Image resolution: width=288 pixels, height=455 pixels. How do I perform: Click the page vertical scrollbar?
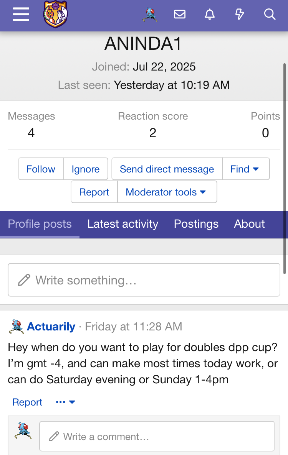tap(285, 168)
